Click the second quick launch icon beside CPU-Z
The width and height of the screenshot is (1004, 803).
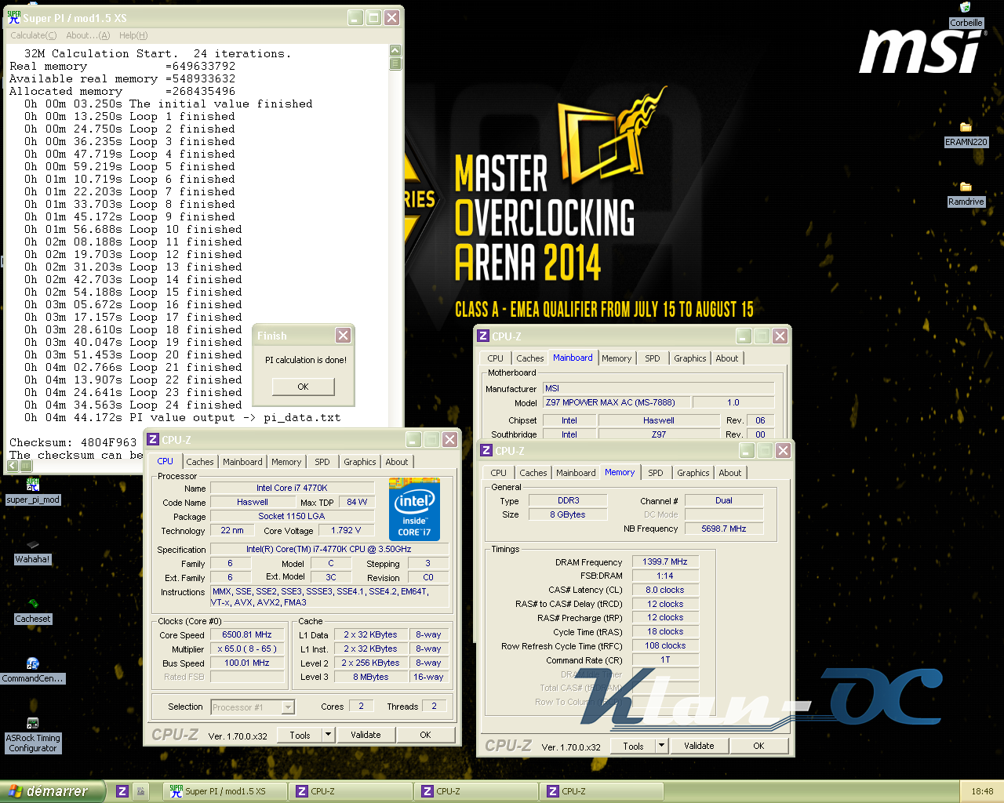140,791
